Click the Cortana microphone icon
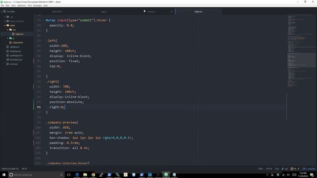Viewport: 317px width, 178px height. point(61,175)
